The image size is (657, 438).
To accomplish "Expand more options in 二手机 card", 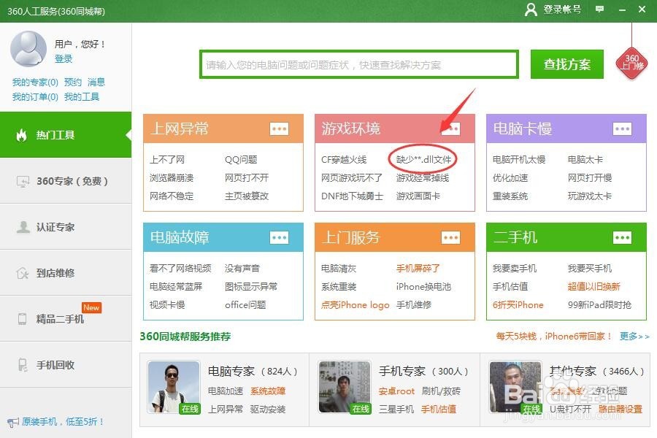I will [x=622, y=238].
